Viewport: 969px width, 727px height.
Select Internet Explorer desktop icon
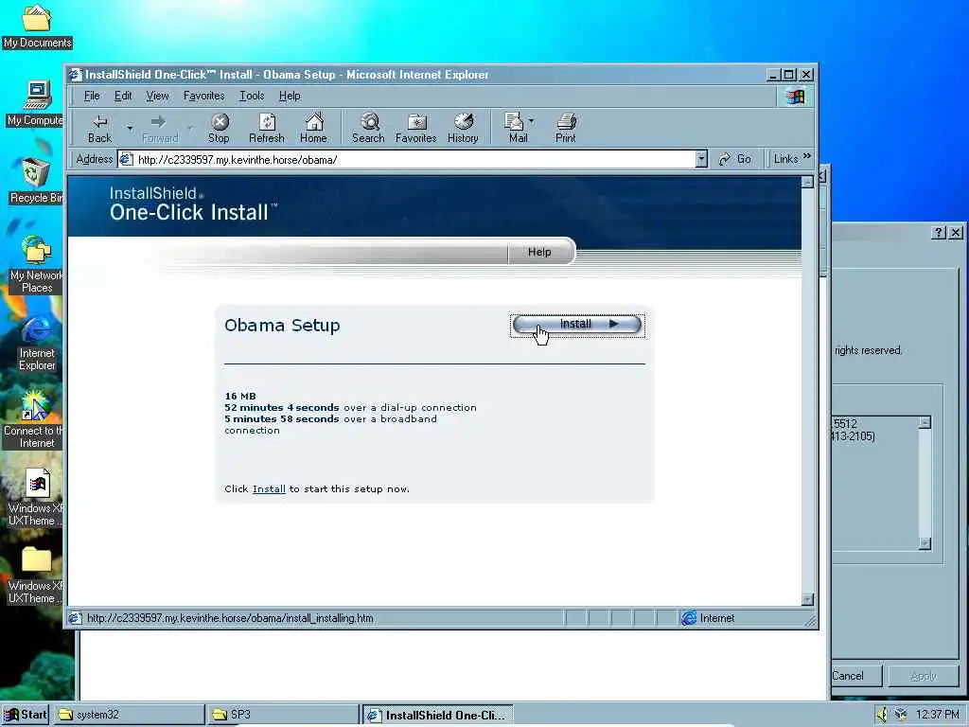[37, 343]
